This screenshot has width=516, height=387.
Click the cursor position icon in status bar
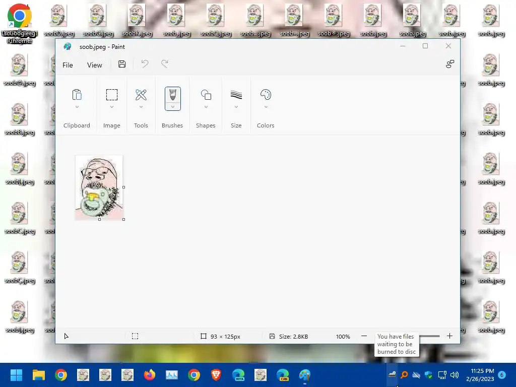pyautogui.click(x=66, y=336)
